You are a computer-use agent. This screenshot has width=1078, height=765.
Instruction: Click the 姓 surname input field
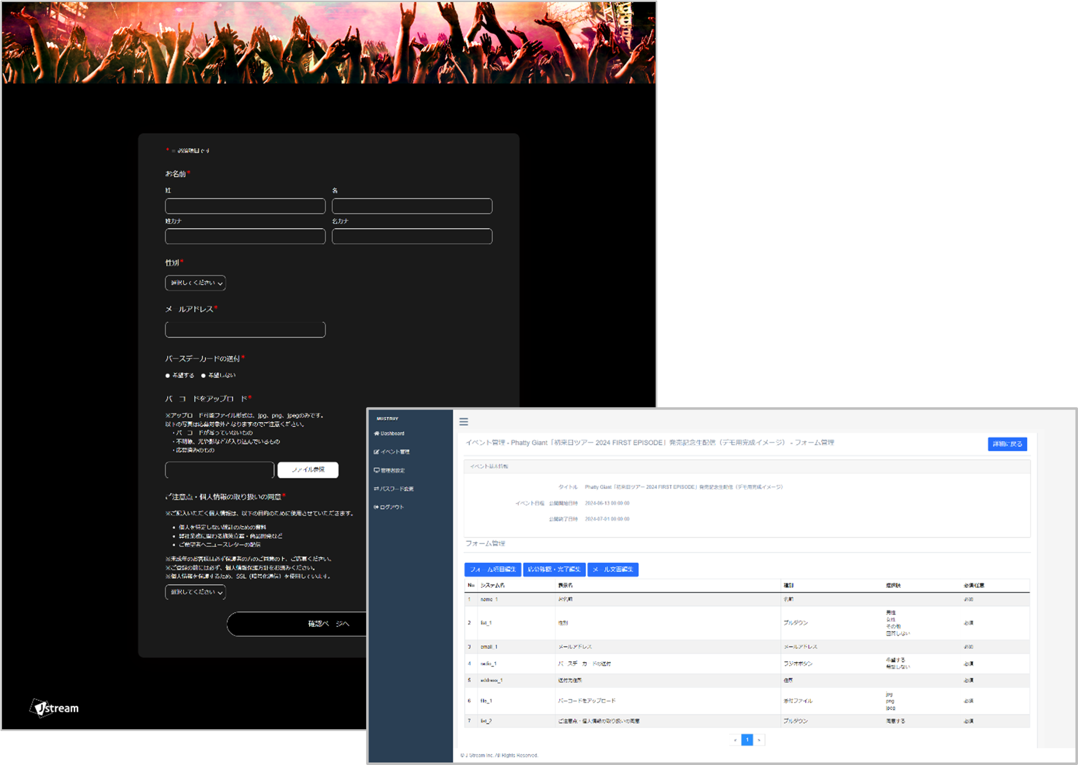click(245, 206)
